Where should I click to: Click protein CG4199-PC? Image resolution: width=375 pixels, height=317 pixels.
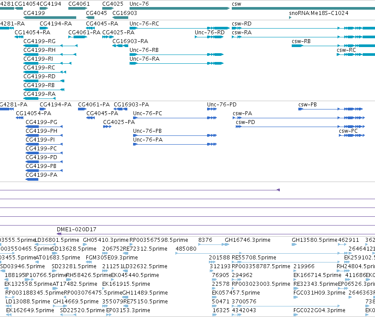tap(41, 149)
